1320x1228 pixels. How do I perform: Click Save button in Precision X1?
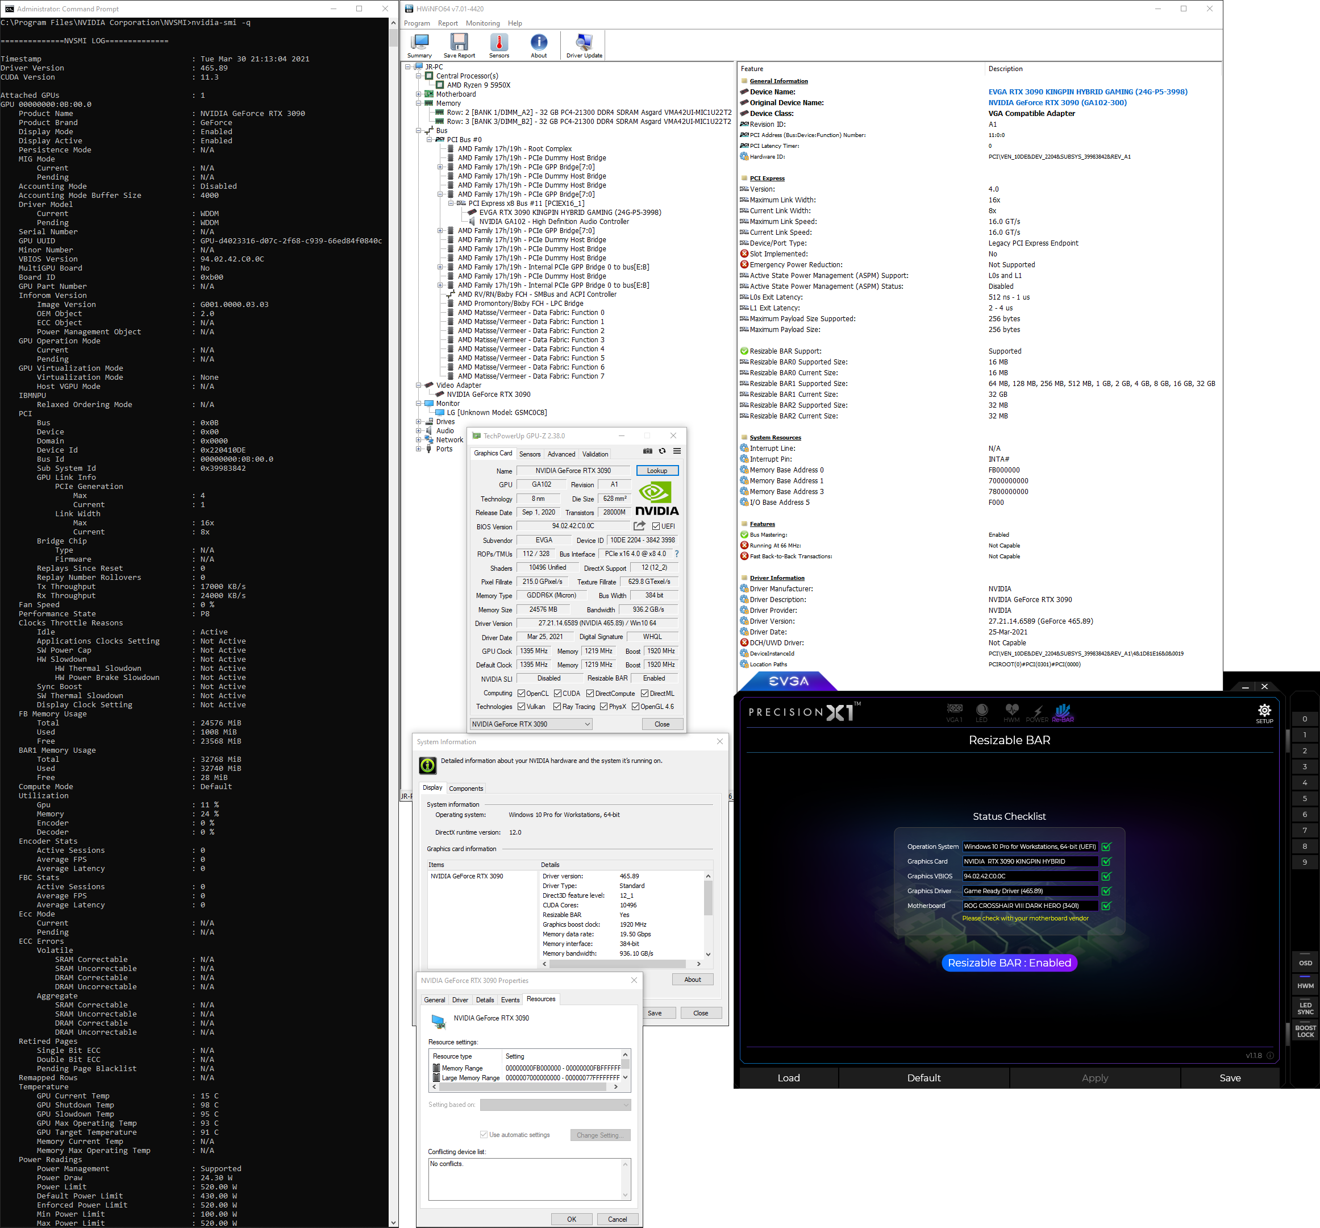pyautogui.click(x=1230, y=1078)
